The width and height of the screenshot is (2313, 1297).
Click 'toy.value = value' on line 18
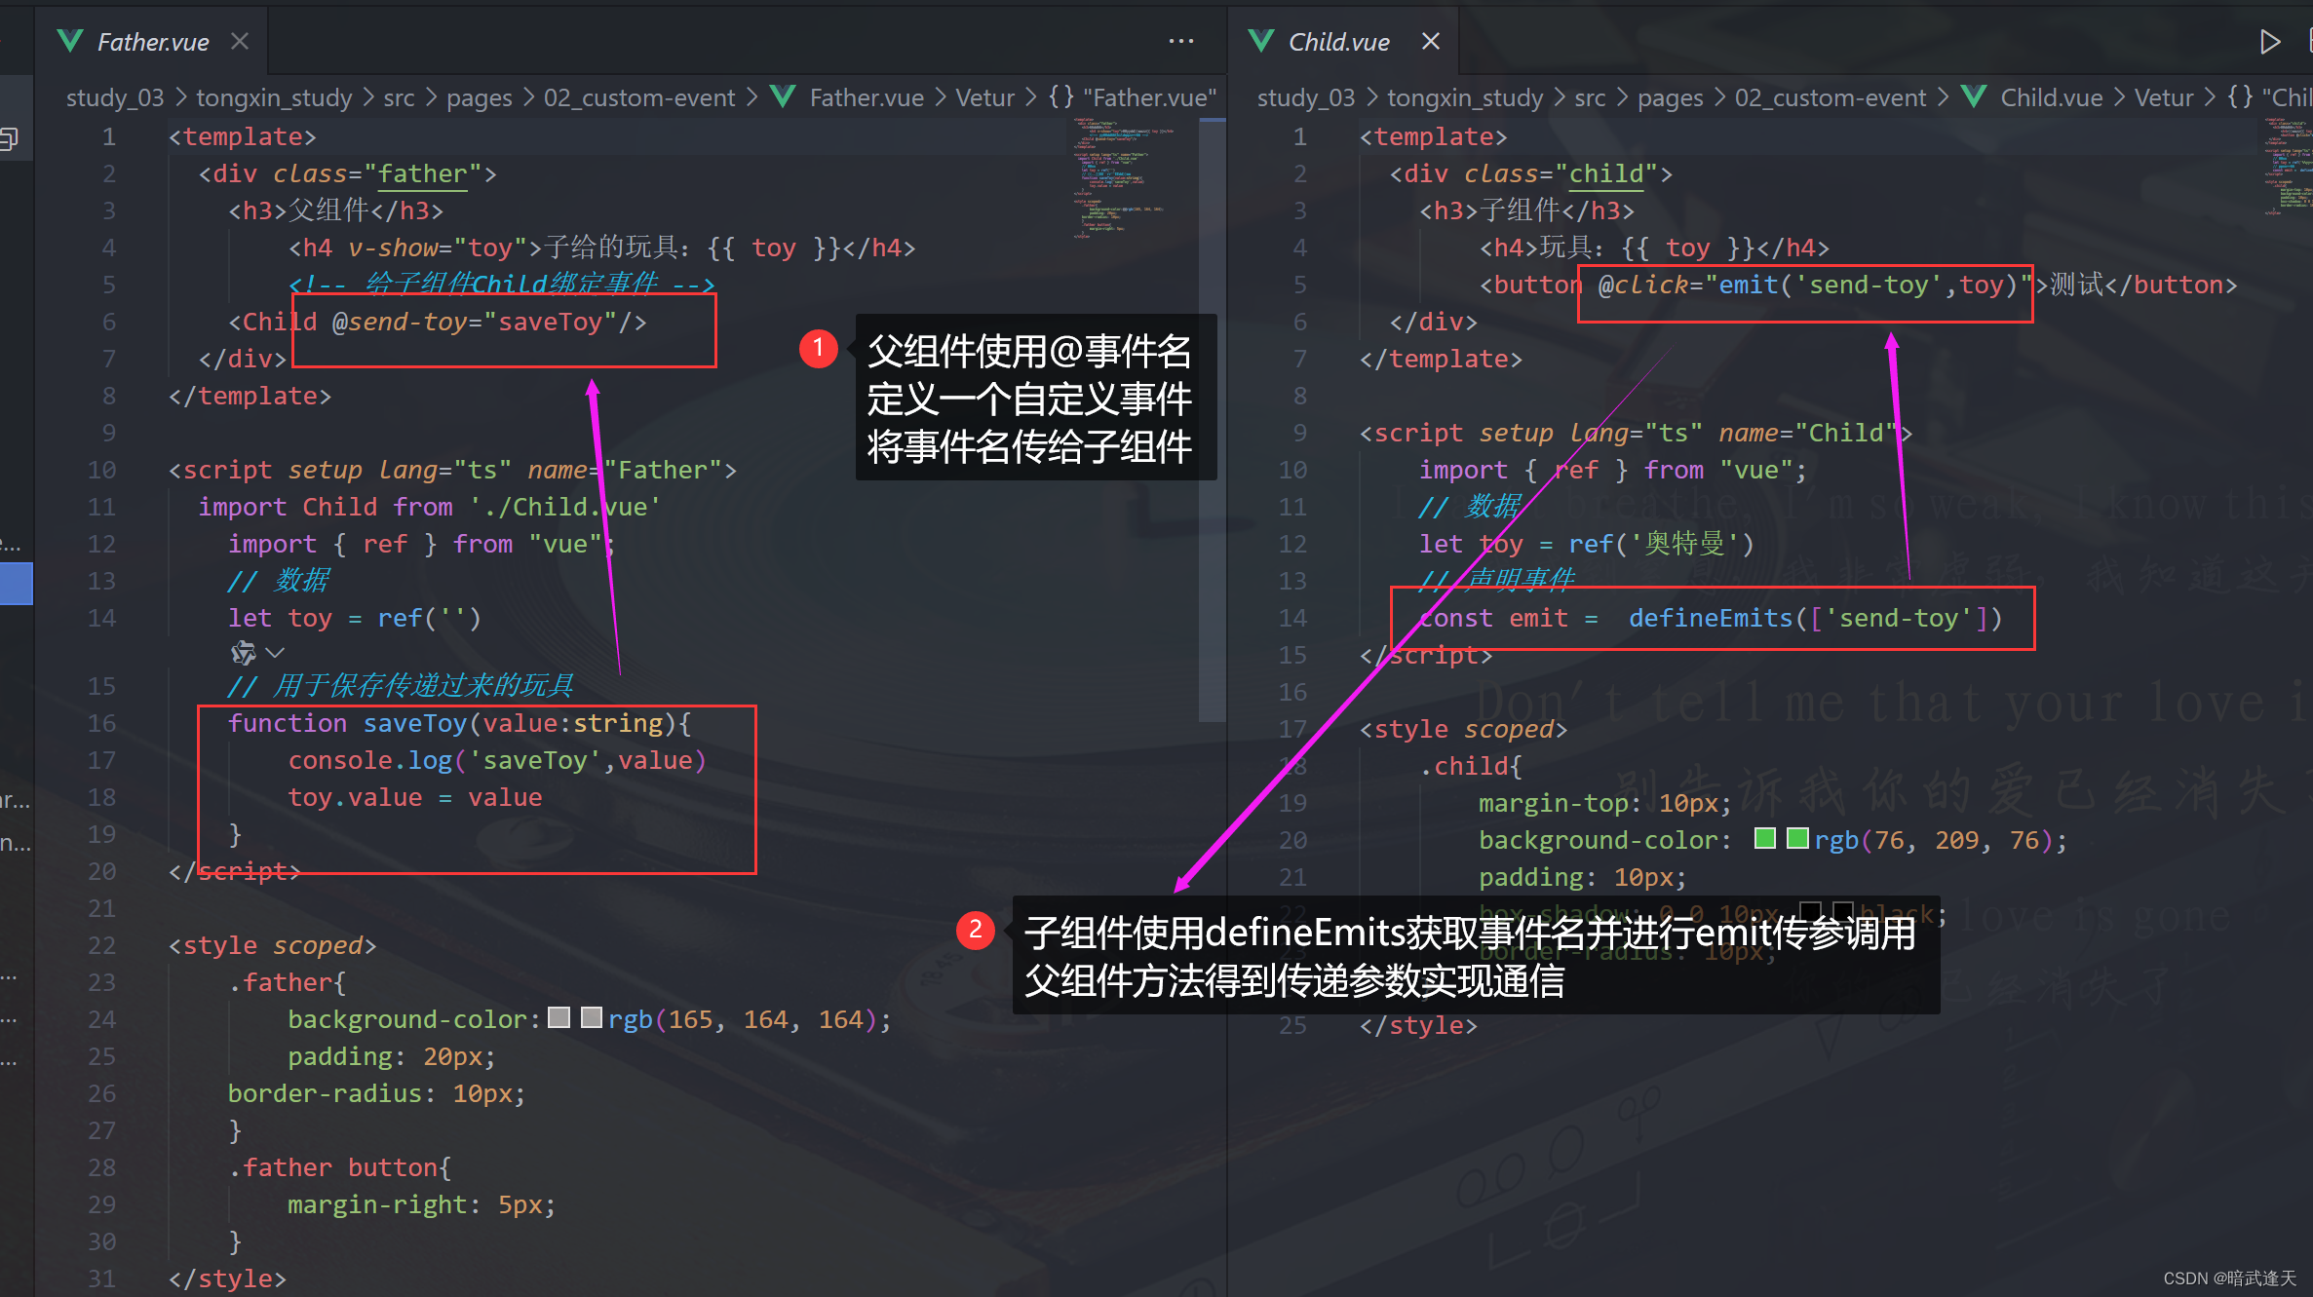pyautogui.click(x=414, y=797)
